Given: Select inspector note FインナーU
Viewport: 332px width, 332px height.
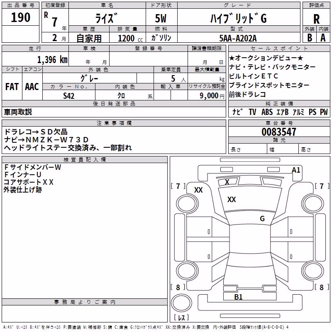Looking at the screenshot, I should pos(23,174).
